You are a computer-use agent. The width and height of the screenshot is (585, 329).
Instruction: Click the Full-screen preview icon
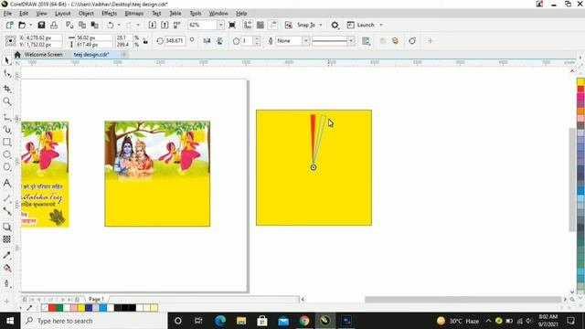232,25
